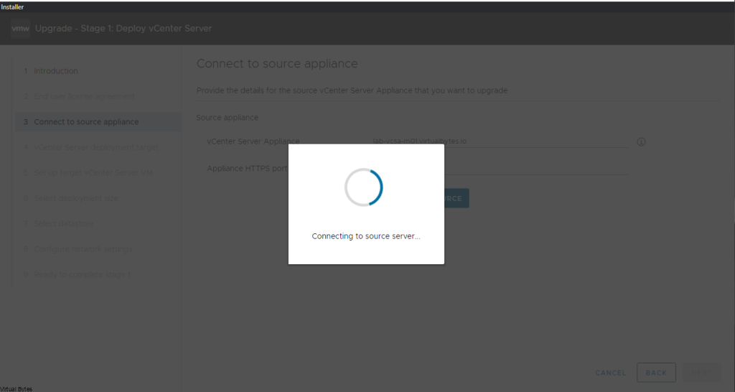Click the 'Connecting to source server...' message
The height and width of the screenshot is (392, 735).
366,236
